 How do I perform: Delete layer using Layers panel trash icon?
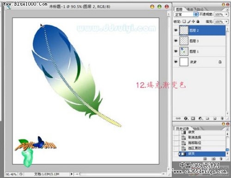(x=222, y=118)
